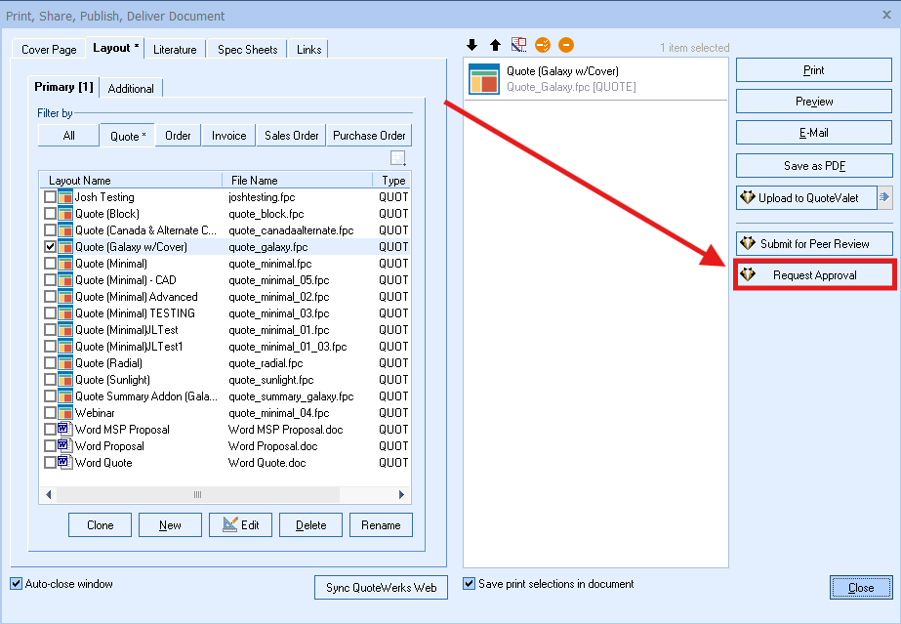
Task: Toggle the Auto-close window checkbox
Action: 16,584
